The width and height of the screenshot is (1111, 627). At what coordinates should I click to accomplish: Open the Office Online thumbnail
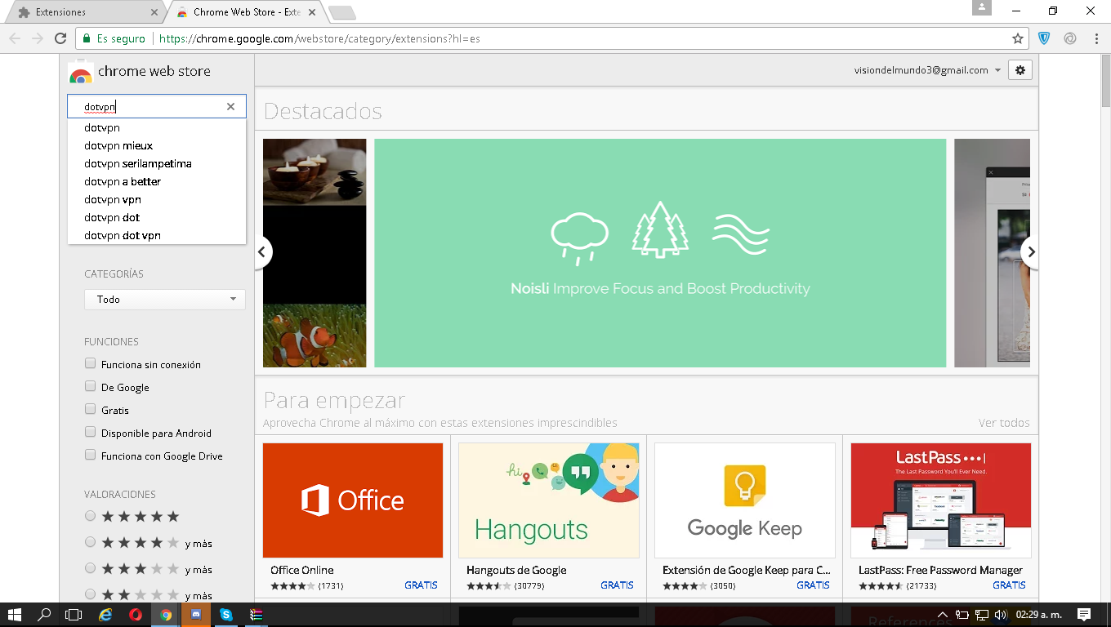click(x=353, y=500)
